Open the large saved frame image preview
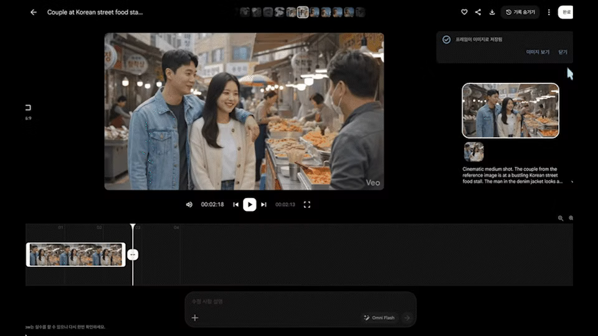 [510, 111]
